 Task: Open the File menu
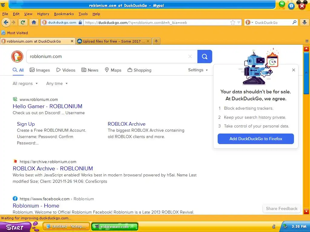tap(5, 14)
